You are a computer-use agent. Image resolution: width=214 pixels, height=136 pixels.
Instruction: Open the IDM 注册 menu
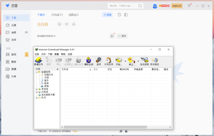coord(70,54)
